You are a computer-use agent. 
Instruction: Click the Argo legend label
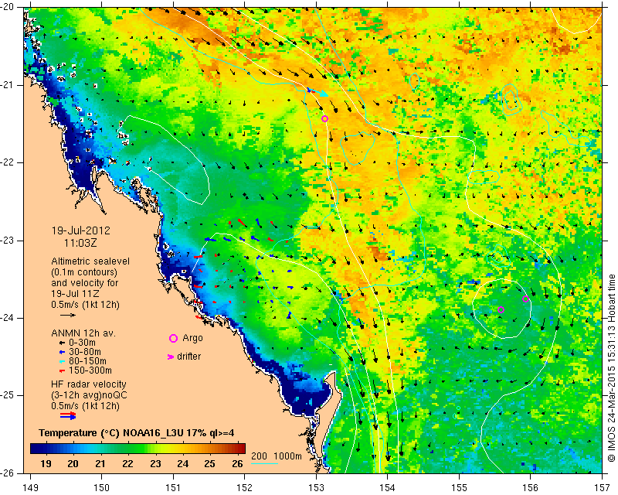click(192, 338)
